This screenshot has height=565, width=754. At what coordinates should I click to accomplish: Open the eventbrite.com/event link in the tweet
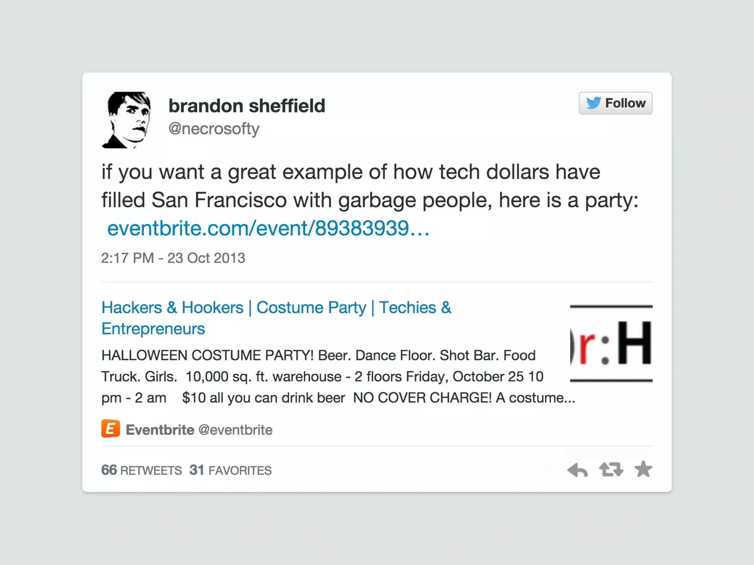(268, 228)
